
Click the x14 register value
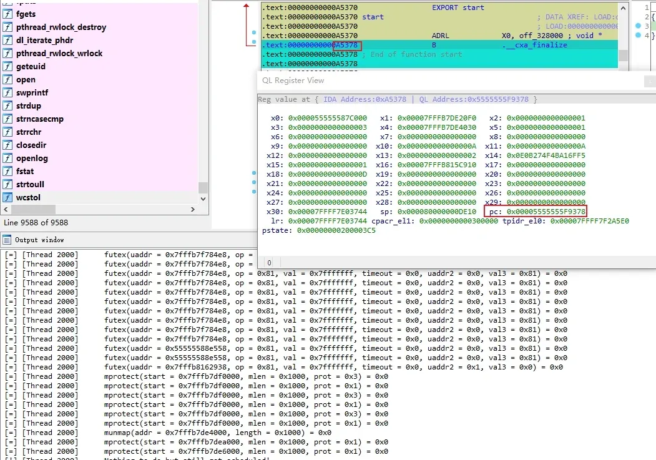point(546,155)
